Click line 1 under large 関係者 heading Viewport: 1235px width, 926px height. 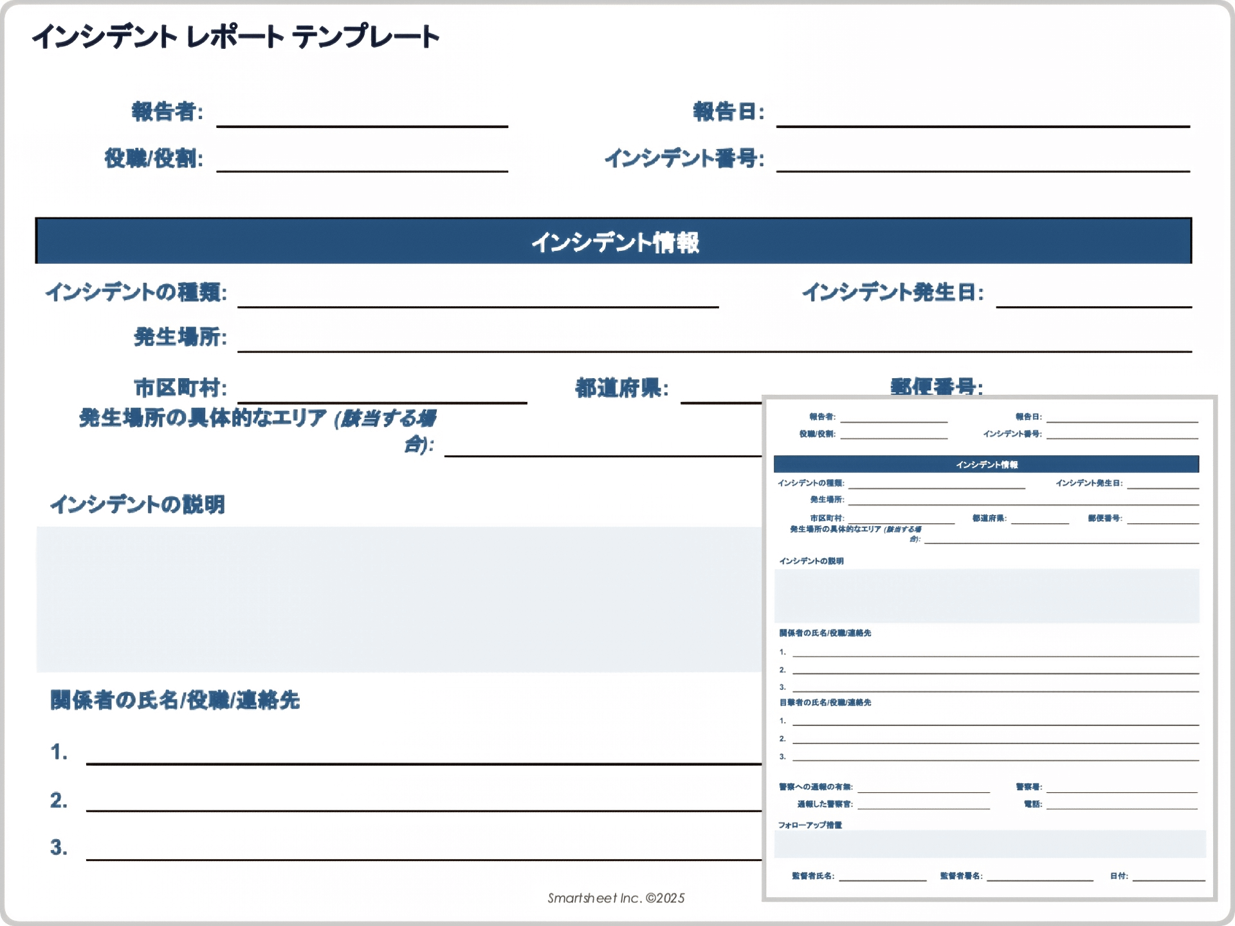[x=424, y=763]
